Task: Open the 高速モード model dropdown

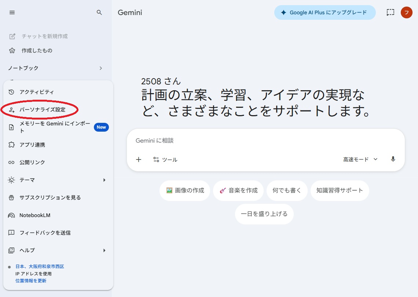Action: pyautogui.click(x=360, y=159)
